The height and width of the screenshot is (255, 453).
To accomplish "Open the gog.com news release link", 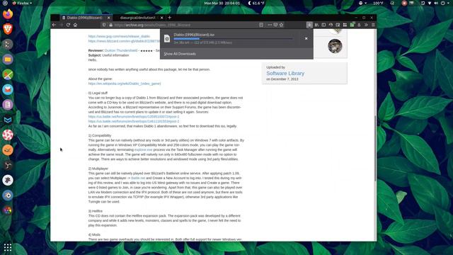I will point(119,36).
